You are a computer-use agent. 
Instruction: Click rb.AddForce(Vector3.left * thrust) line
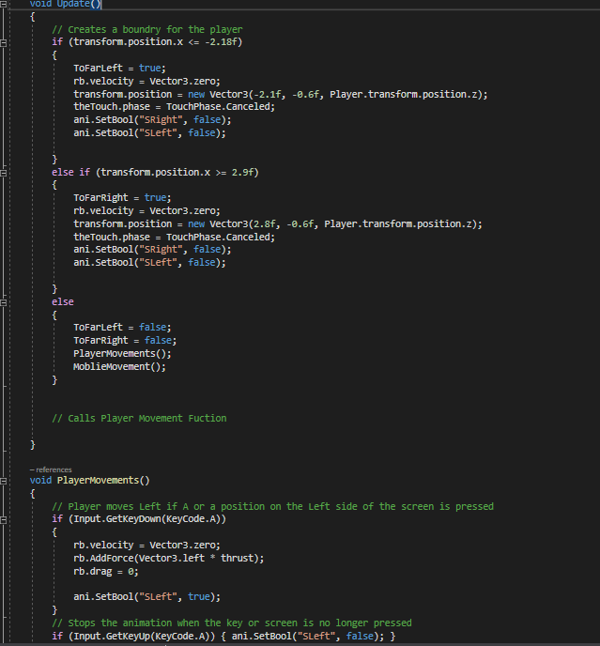tap(168, 559)
